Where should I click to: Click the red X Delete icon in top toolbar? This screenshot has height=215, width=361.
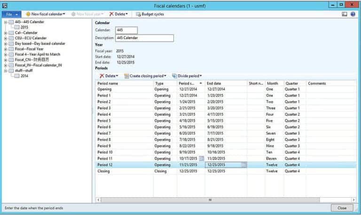[111, 14]
